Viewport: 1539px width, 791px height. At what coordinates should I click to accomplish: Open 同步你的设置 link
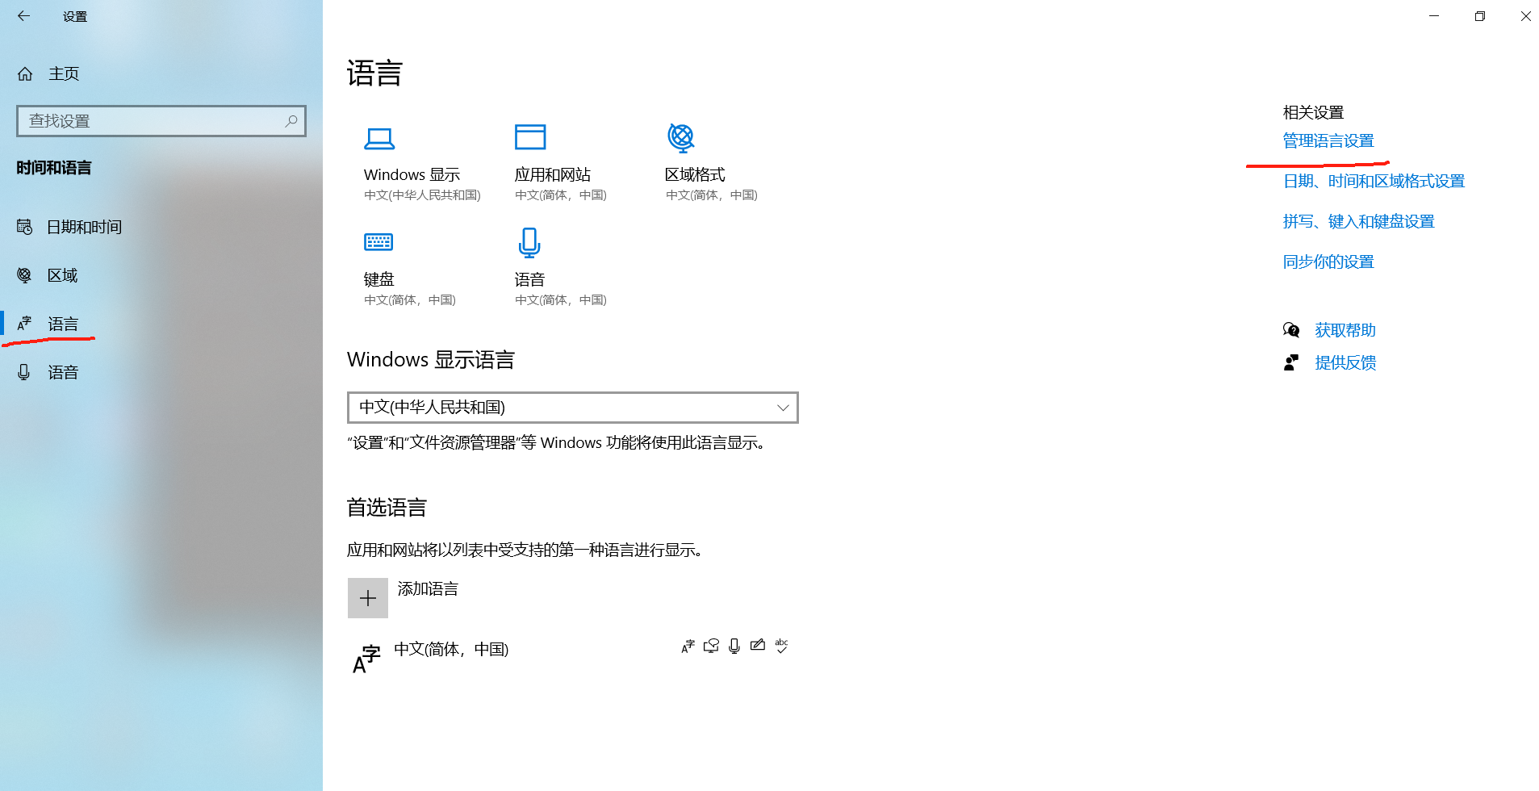[1328, 262]
